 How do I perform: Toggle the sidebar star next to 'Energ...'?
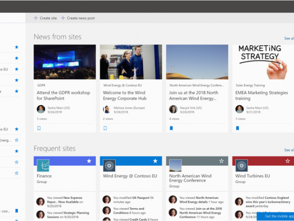17,140
